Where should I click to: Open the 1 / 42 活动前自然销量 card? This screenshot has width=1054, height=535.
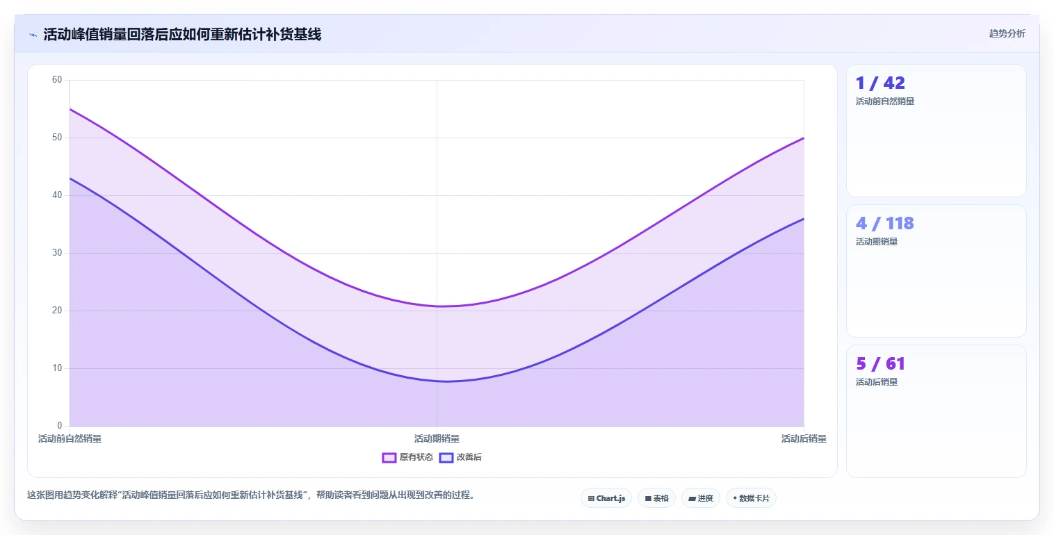pyautogui.click(x=936, y=131)
